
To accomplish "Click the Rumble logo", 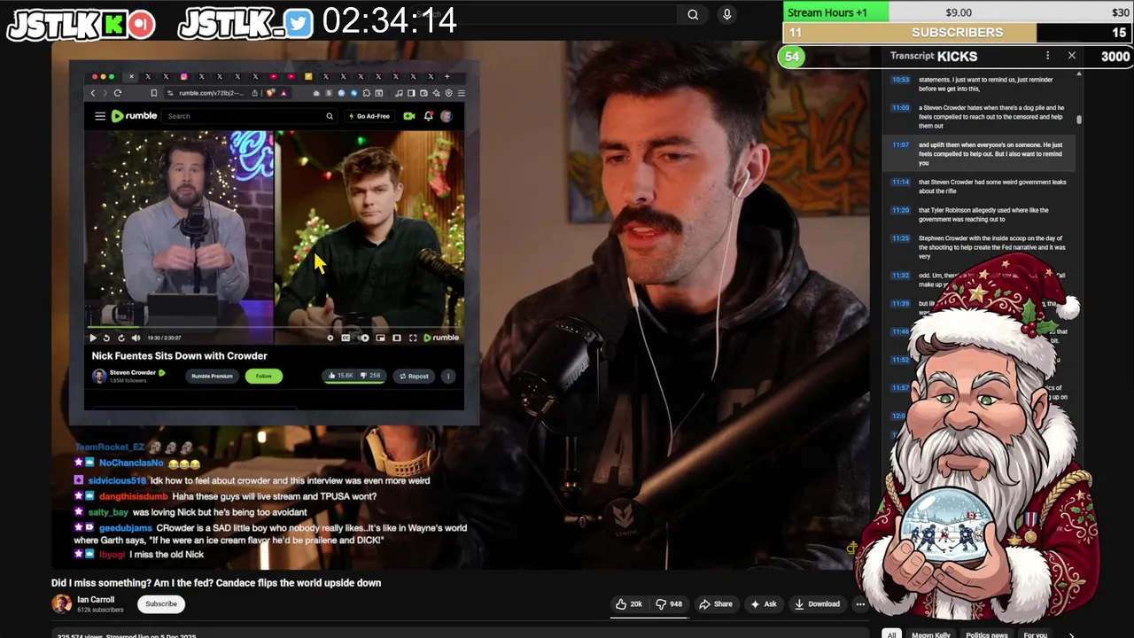I will pos(134,116).
